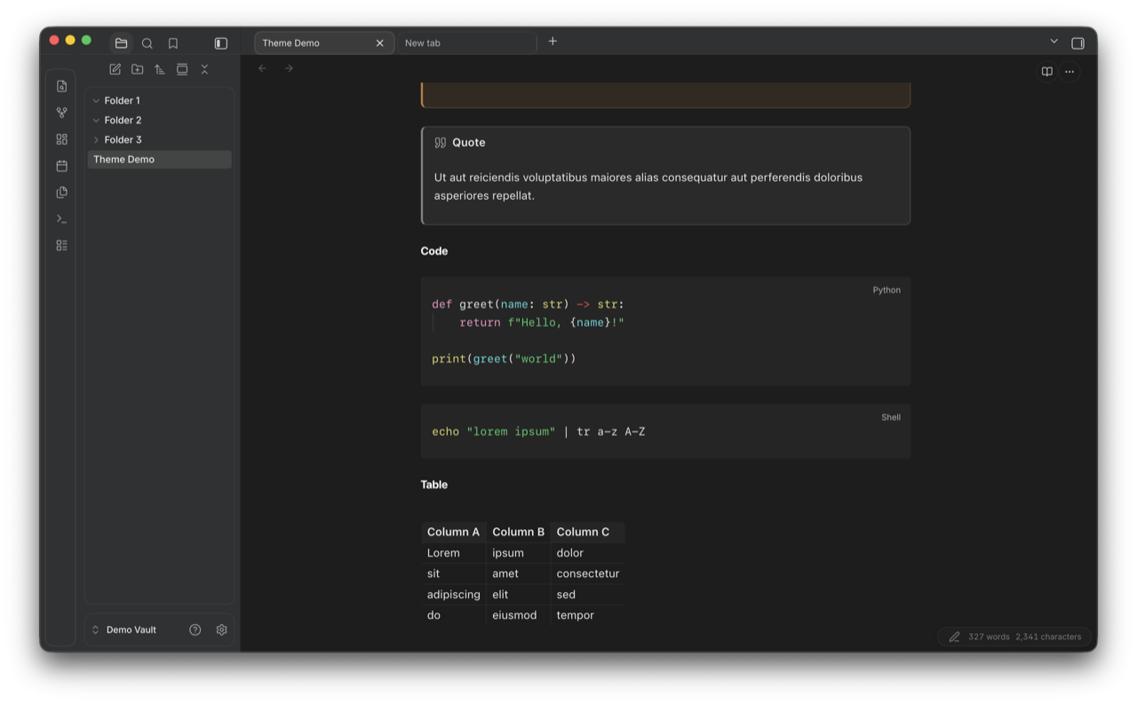Open the search magnifier icon
This screenshot has width=1137, height=704.
point(147,43)
